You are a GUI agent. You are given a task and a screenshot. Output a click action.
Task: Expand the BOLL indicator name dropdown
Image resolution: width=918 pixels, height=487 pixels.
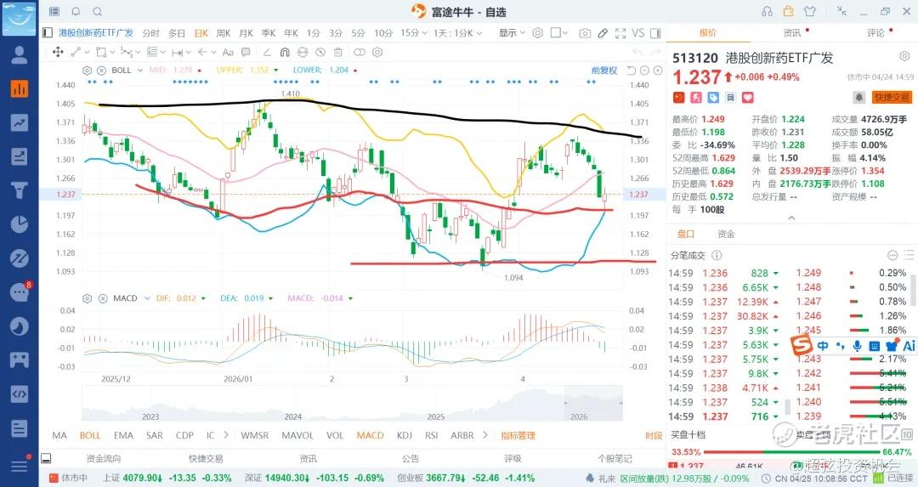click(x=140, y=71)
